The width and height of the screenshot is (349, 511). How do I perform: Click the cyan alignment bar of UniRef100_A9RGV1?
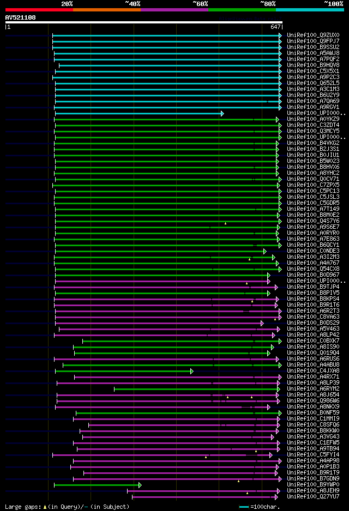[x=167, y=107]
